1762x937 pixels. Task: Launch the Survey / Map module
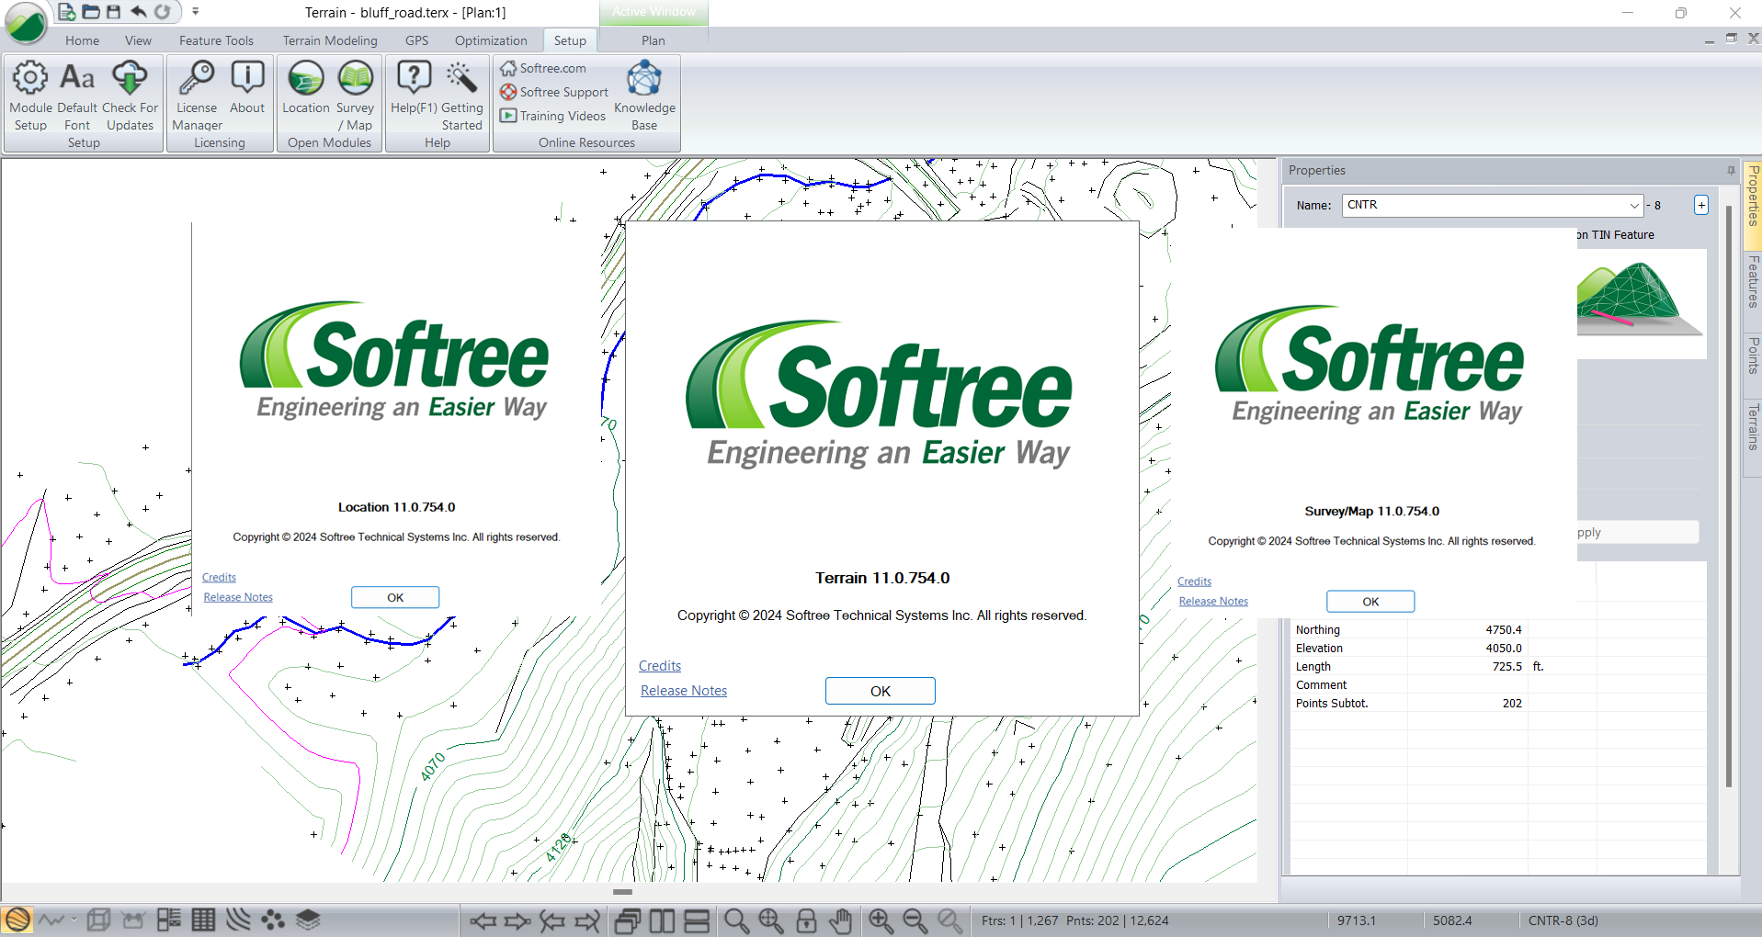tap(355, 96)
